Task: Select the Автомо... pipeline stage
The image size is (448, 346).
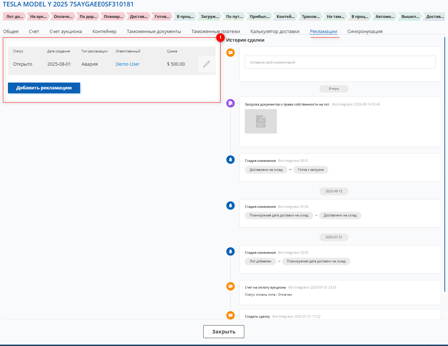Action: coord(385,17)
